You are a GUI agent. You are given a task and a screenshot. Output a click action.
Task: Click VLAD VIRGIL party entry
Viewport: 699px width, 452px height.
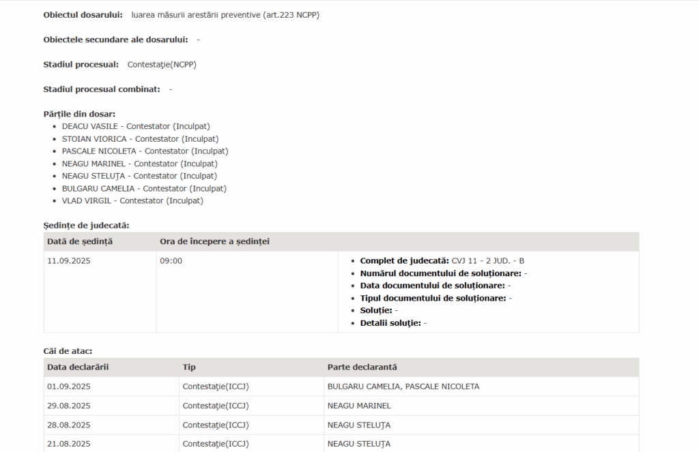coord(132,201)
